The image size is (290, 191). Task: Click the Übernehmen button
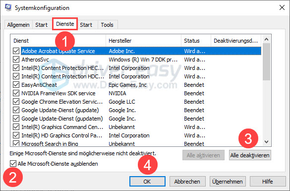228,182
